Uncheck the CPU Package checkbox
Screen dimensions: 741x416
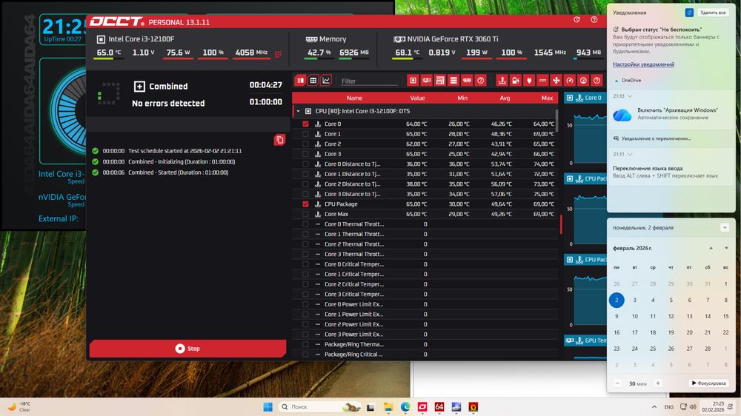[x=305, y=204]
